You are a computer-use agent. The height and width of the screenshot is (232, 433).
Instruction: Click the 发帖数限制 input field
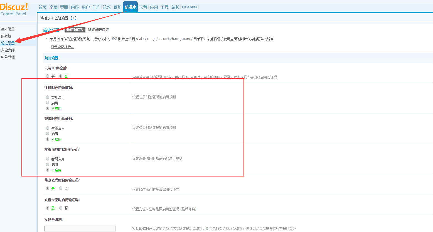pyautogui.click(x=80, y=228)
